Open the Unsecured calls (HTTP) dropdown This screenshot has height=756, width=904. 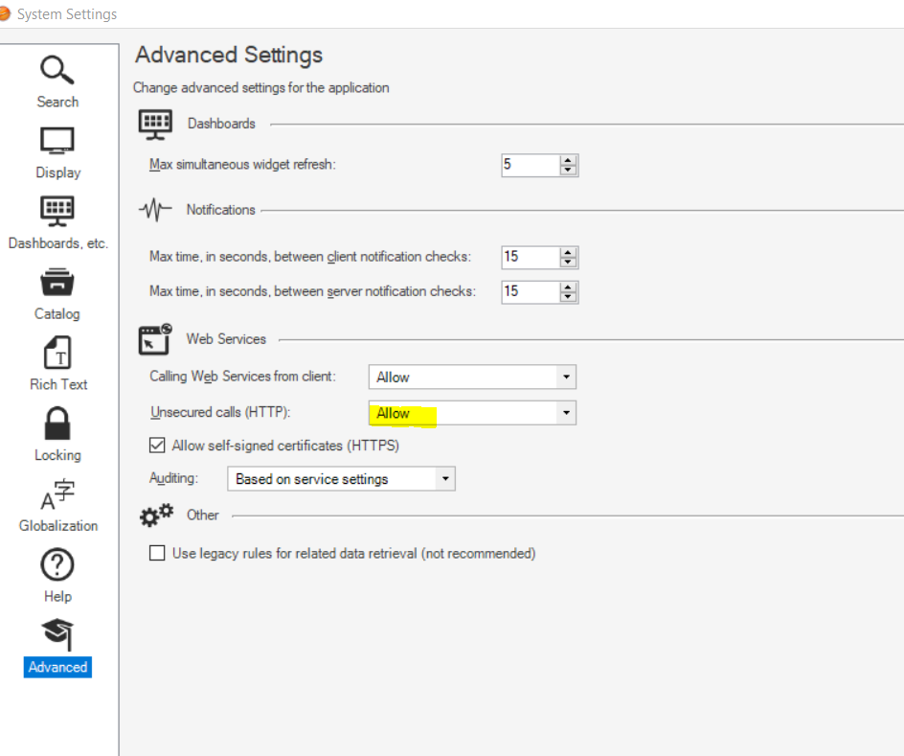pyautogui.click(x=566, y=414)
